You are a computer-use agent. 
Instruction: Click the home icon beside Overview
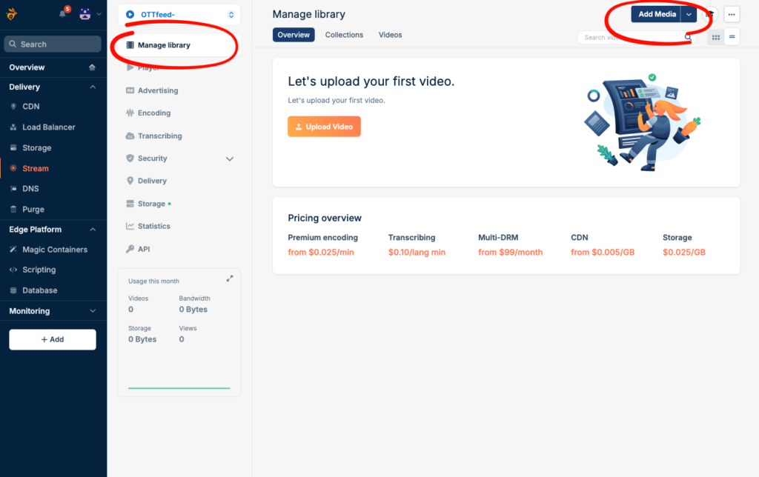[x=92, y=67]
